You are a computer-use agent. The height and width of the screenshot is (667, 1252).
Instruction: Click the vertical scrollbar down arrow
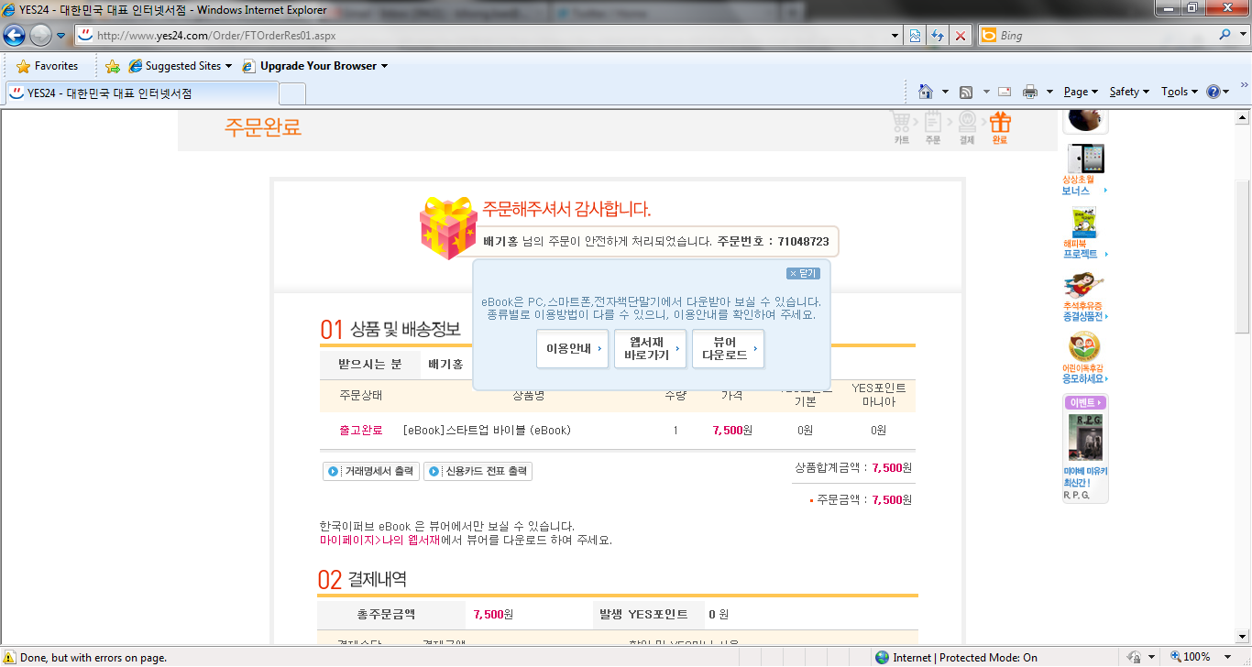(x=1243, y=639)
